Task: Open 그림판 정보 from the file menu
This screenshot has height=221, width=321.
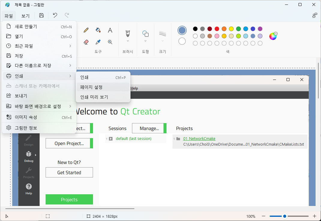Action: (x=39, y=128)
